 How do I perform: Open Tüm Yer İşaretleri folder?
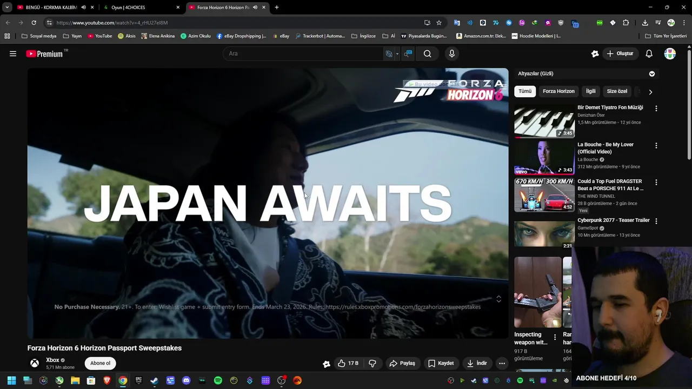click(666, 36)
